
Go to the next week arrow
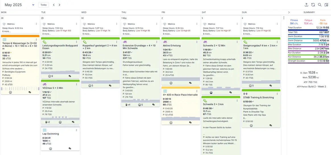pyautogui.click(x=59, y=5)
